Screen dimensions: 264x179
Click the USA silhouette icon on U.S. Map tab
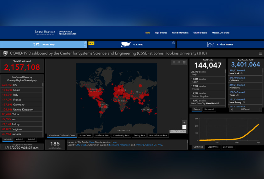[x=126, y=44]
